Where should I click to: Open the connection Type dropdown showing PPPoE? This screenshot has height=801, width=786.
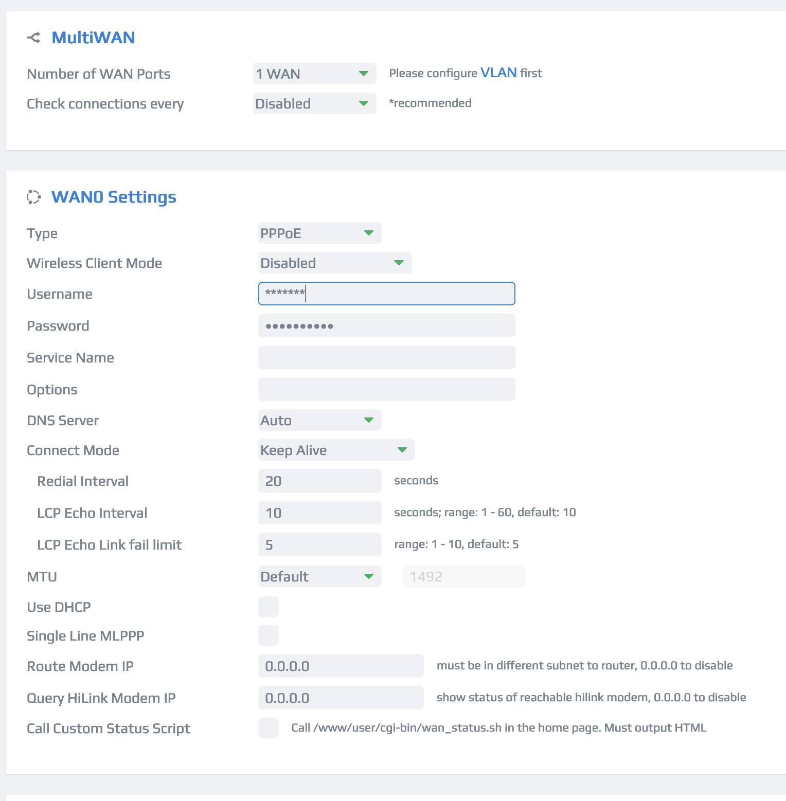coord(319,233)
